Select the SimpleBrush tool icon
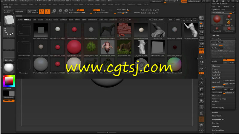Image resolution: width=239 pixels, height=134 pixels. [229, 23]
